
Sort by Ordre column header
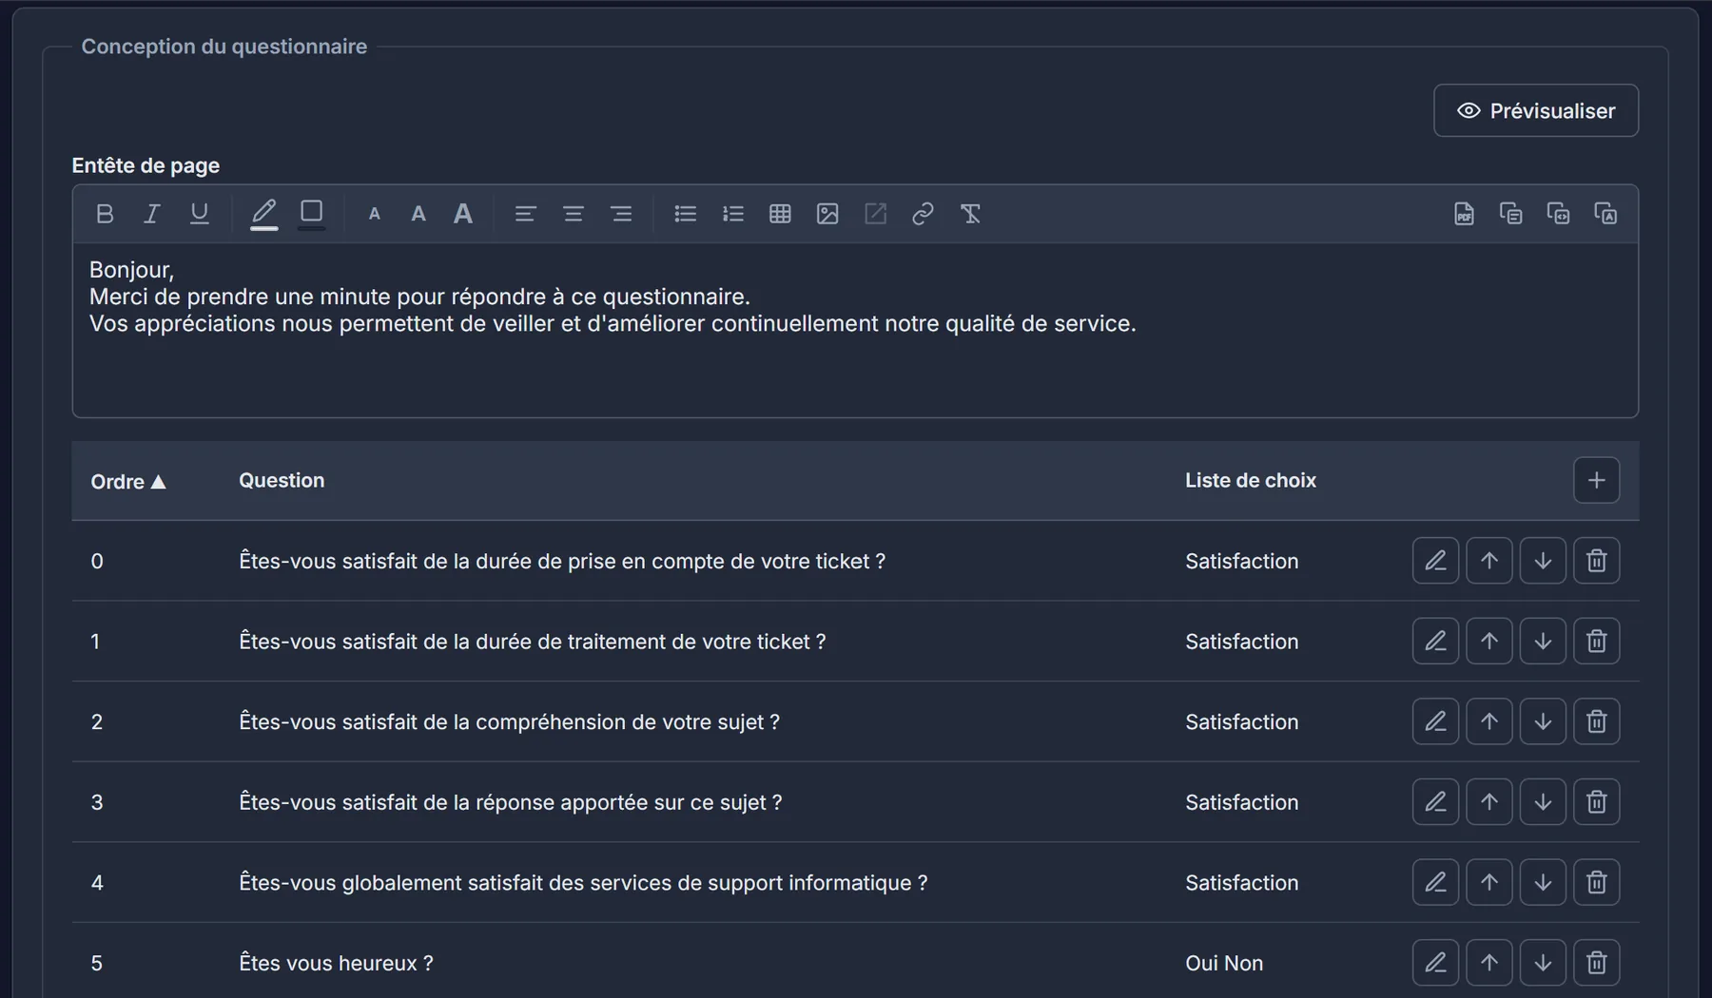point(128,482)
